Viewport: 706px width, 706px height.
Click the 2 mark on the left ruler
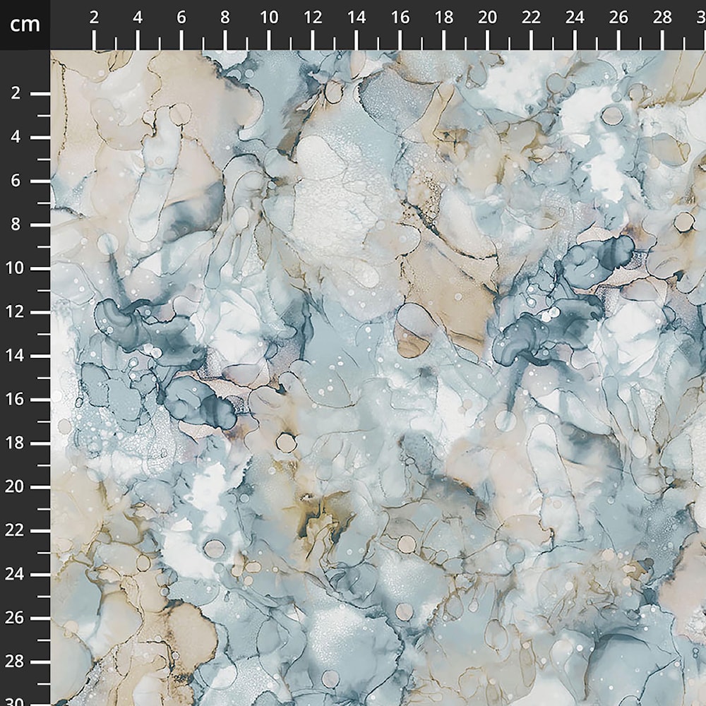16,93
